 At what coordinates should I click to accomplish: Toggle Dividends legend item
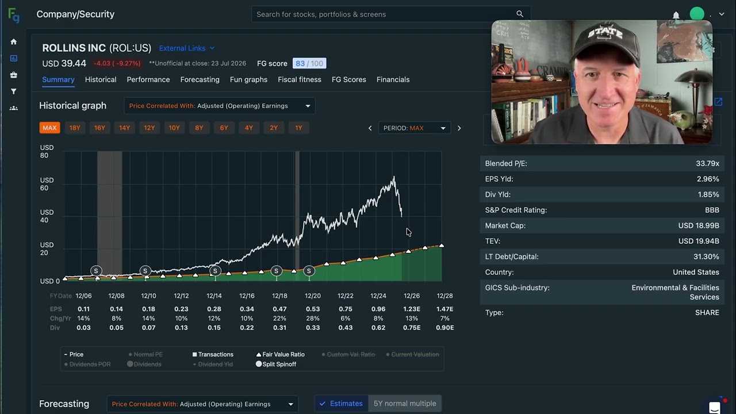pyautogui.click(x=144, y=365)
